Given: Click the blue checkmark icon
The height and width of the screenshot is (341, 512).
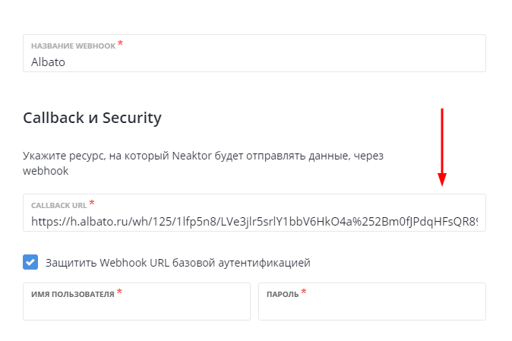Looking at the screenshot, I should [30, 263].
